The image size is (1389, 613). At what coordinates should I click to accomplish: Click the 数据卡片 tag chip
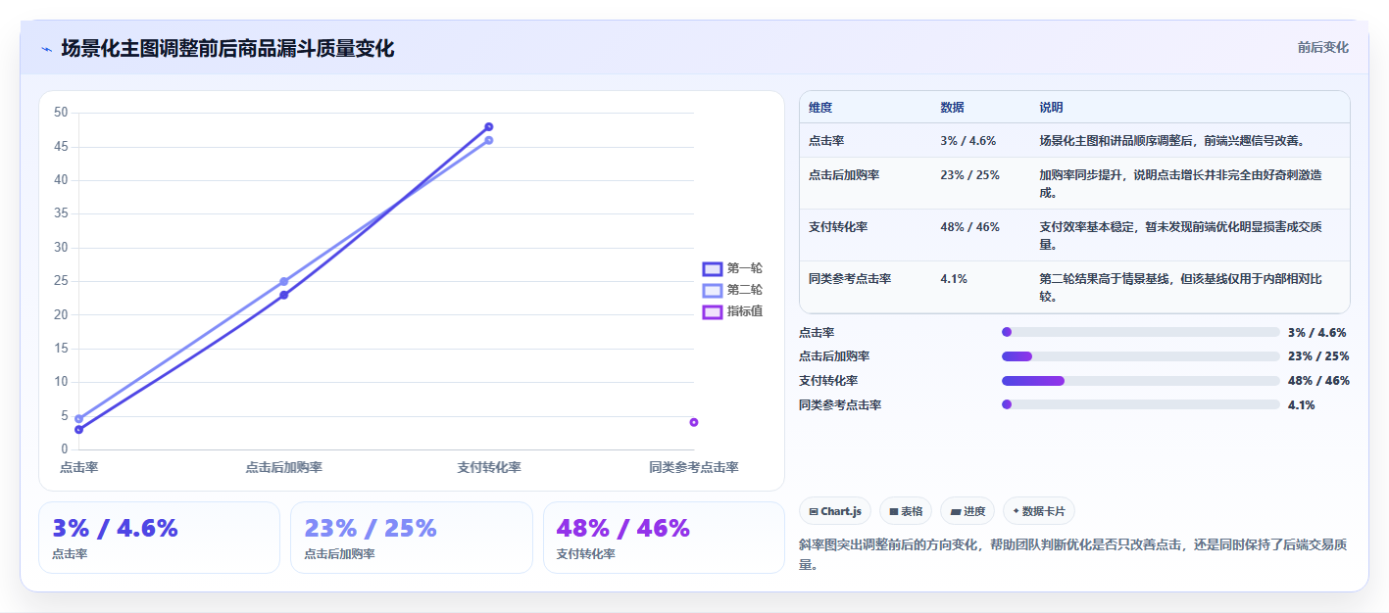point(1038,511)
